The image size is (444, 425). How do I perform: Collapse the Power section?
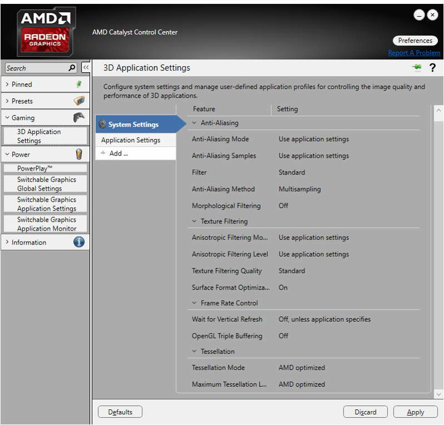click(x=7, y=154)
